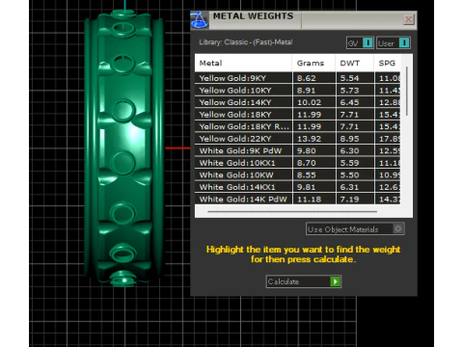Image resolution: width=463 pixels, height=347 pixels.
Task: Click the 9.80 grams cell
Action: (313, 150)
